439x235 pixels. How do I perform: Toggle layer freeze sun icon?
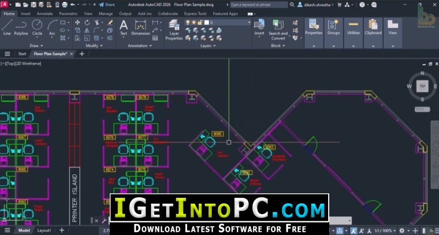194,22
